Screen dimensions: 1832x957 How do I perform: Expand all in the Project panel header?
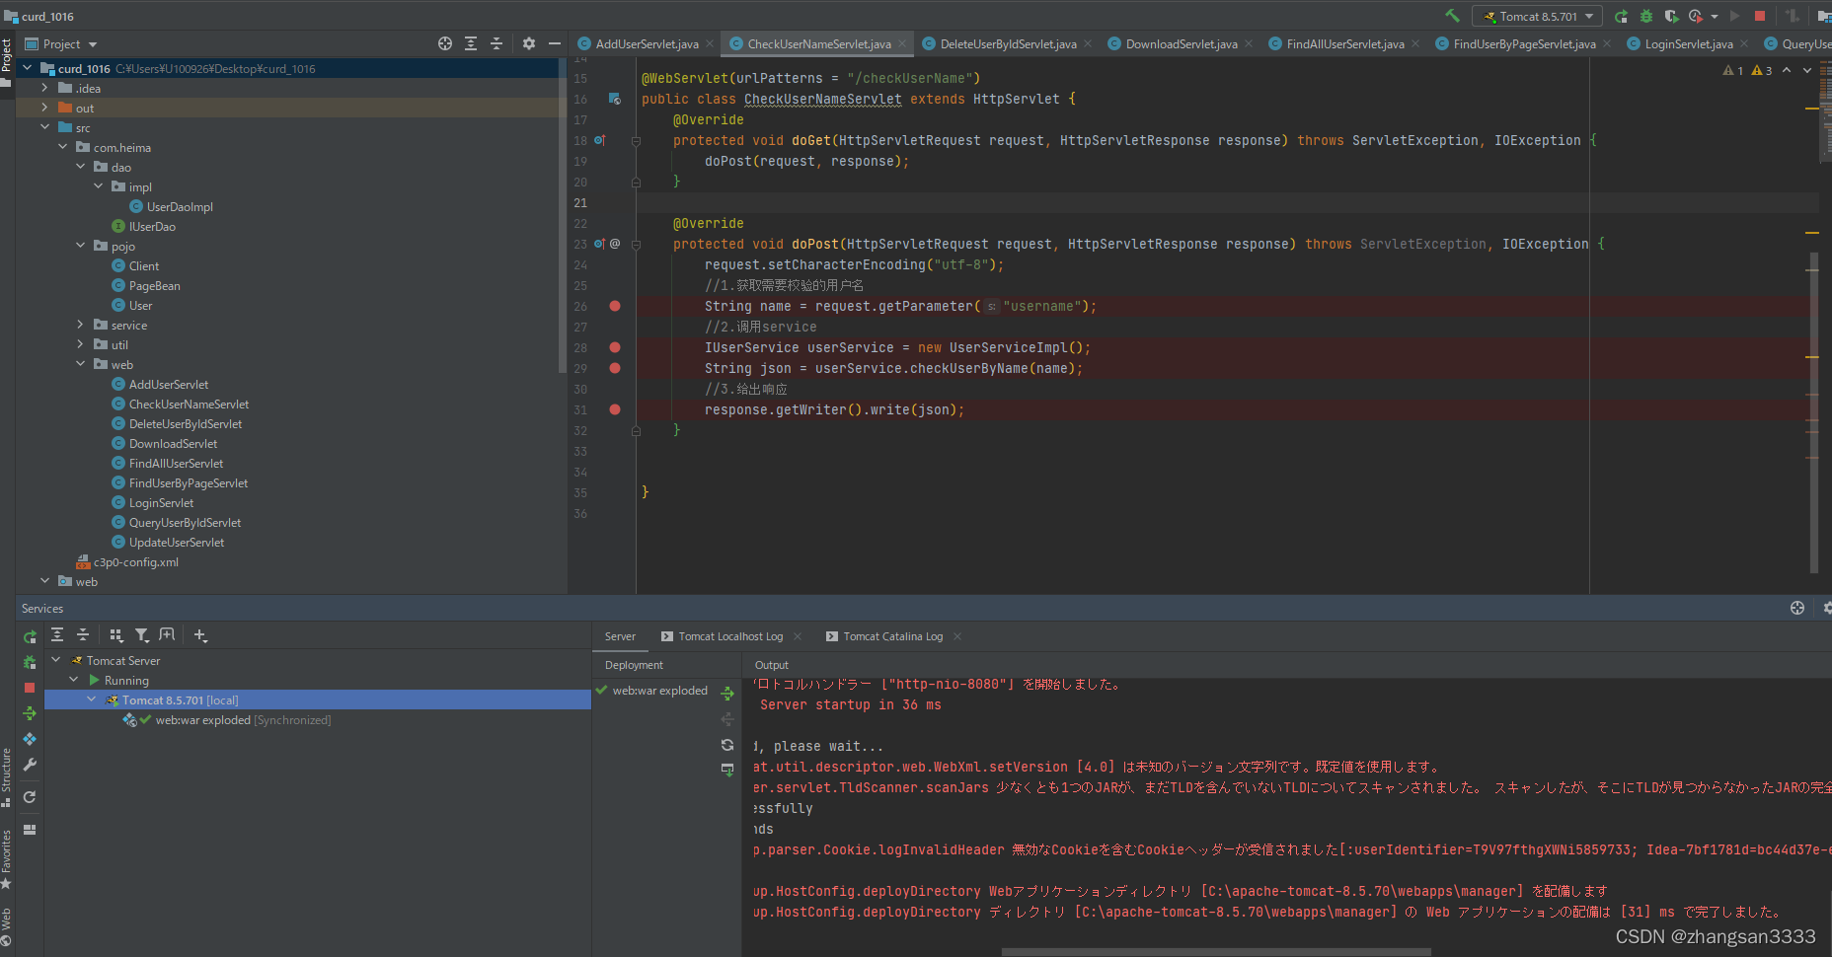coord(471,43)
